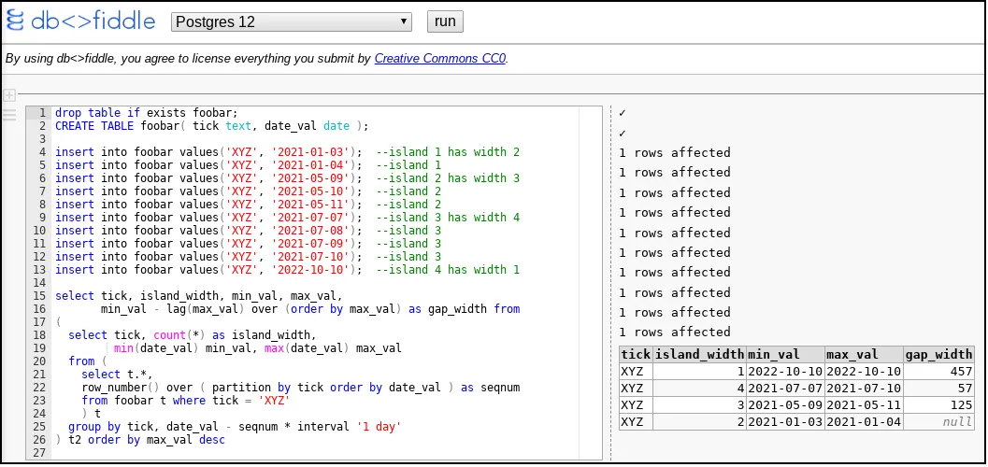This screenshot has width=988, height=467.
Task: Click gap_width cell showing 125
Action: coord(938,404)
